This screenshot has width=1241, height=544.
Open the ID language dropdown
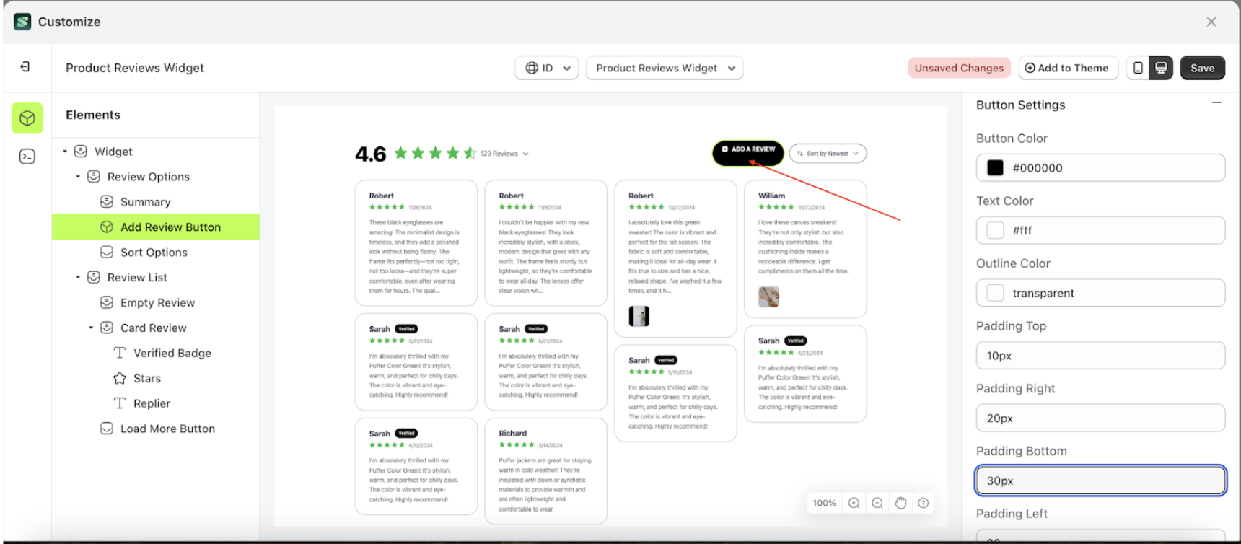547,68
